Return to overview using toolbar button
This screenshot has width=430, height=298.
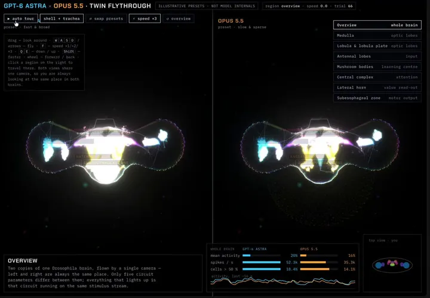tap(179, 18)
